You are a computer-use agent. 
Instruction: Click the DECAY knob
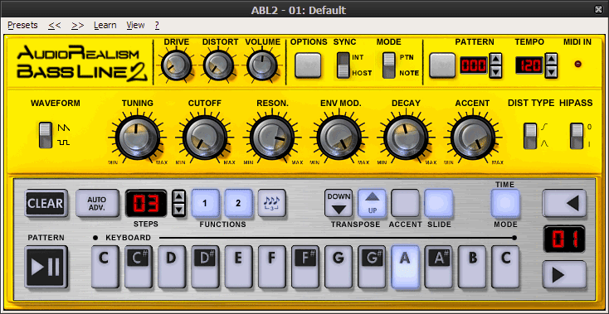point(406,137)
